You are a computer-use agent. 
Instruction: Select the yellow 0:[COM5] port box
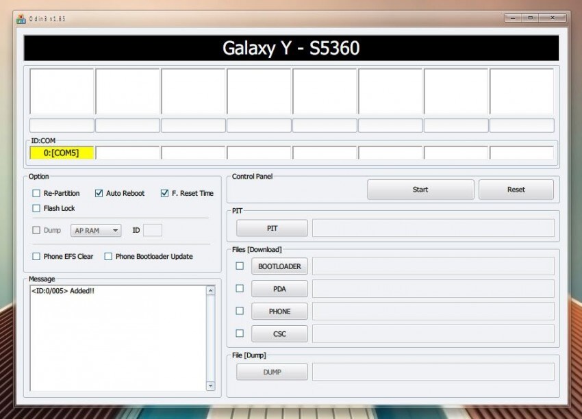62,153
